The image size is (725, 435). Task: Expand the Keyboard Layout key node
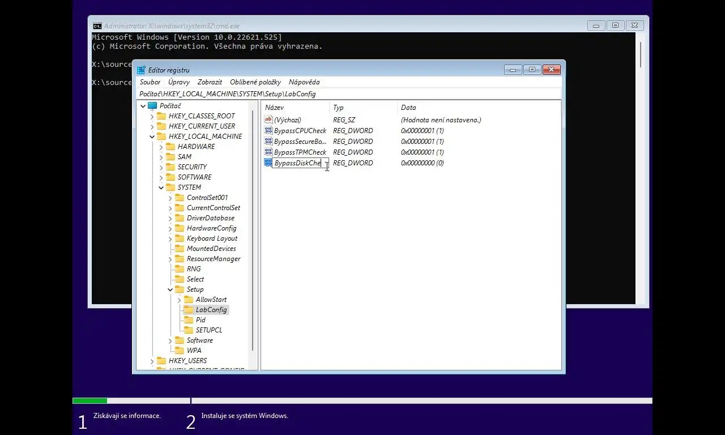(x=170, y=238)
